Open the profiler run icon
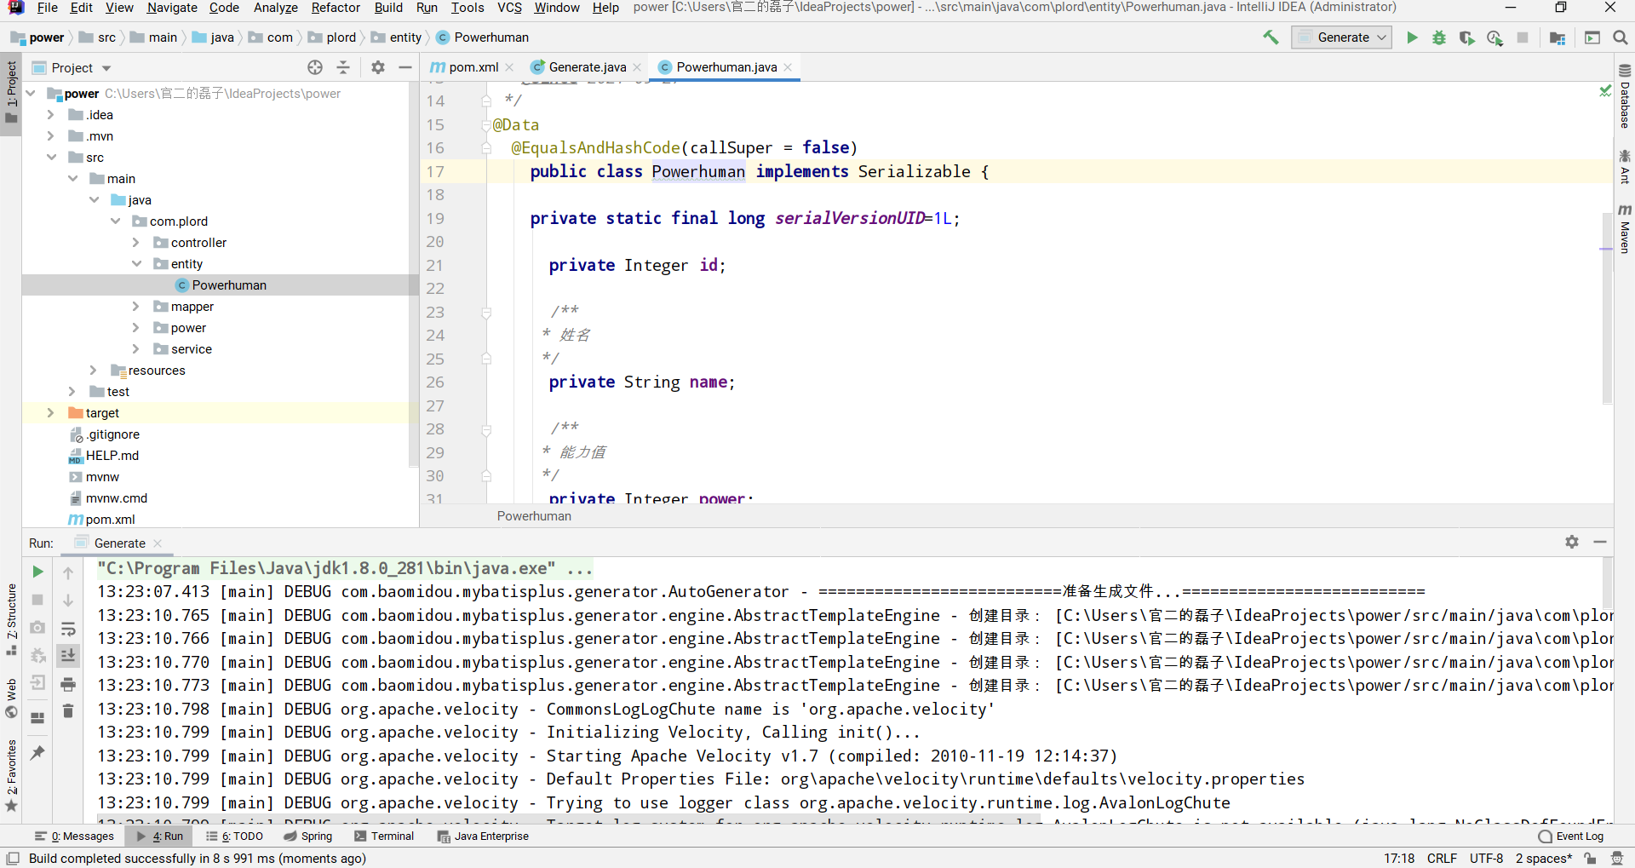 1494,37
